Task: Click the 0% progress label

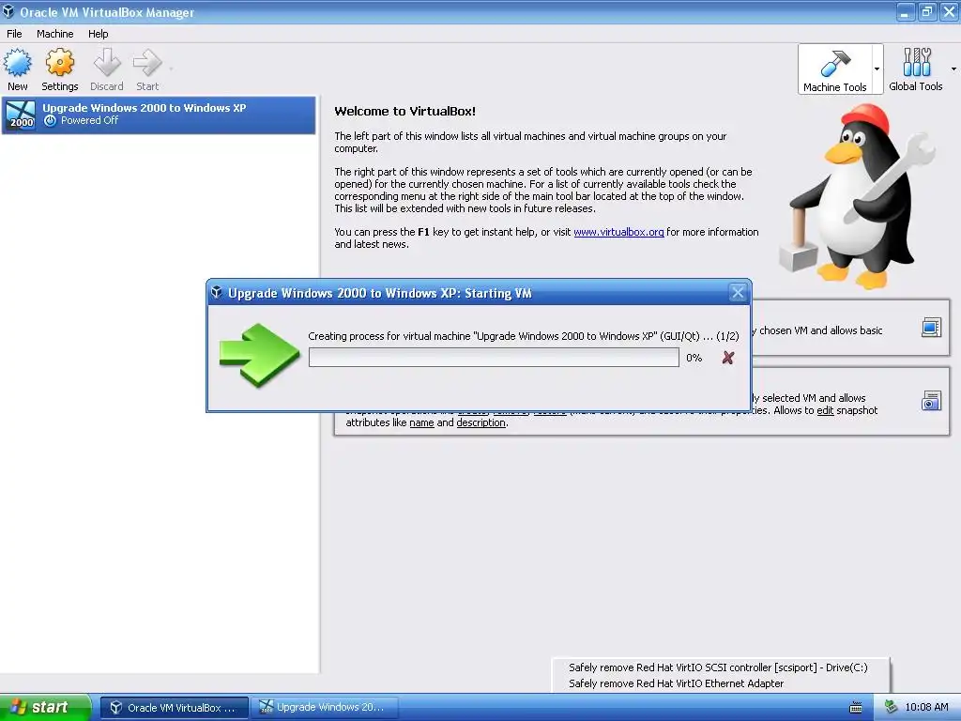Action: click(694, 358)
